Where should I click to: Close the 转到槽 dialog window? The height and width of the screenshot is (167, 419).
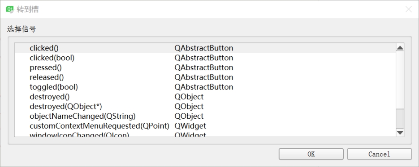pos(408,9)
